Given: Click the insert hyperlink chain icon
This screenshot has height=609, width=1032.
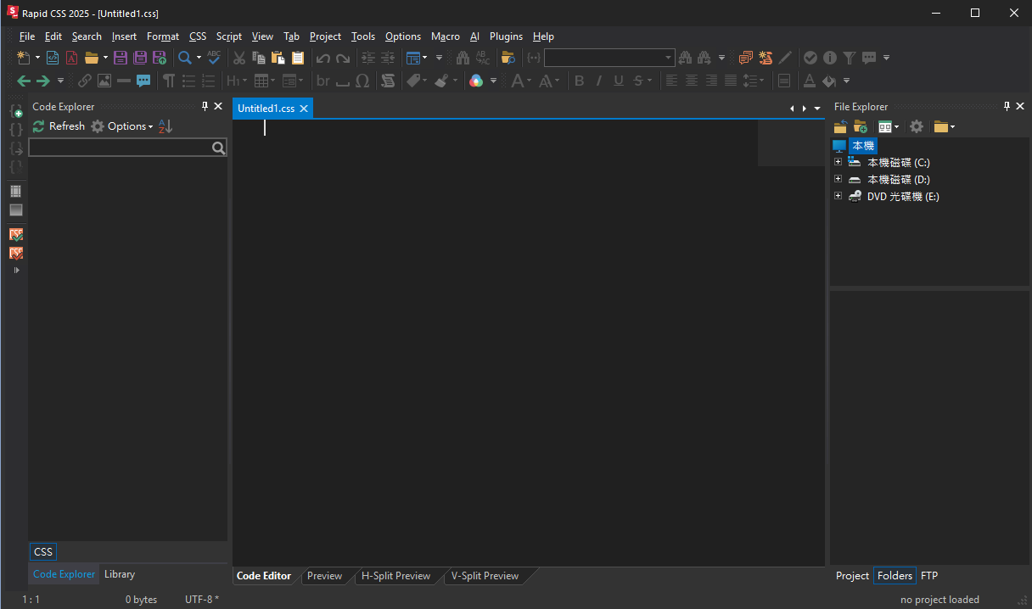Looking at the screenshot, I should (x=85, y=81).
